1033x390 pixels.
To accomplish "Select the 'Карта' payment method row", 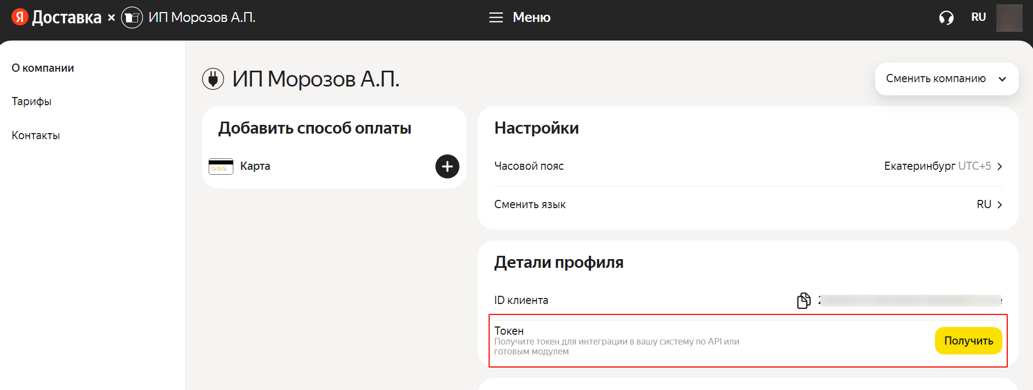I will pyautogui.click(x=334, y=166).
